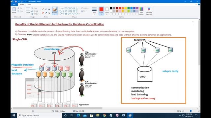Click the vertical canvas scrollbar
This screenshot has width=211, height=118.
199,43
